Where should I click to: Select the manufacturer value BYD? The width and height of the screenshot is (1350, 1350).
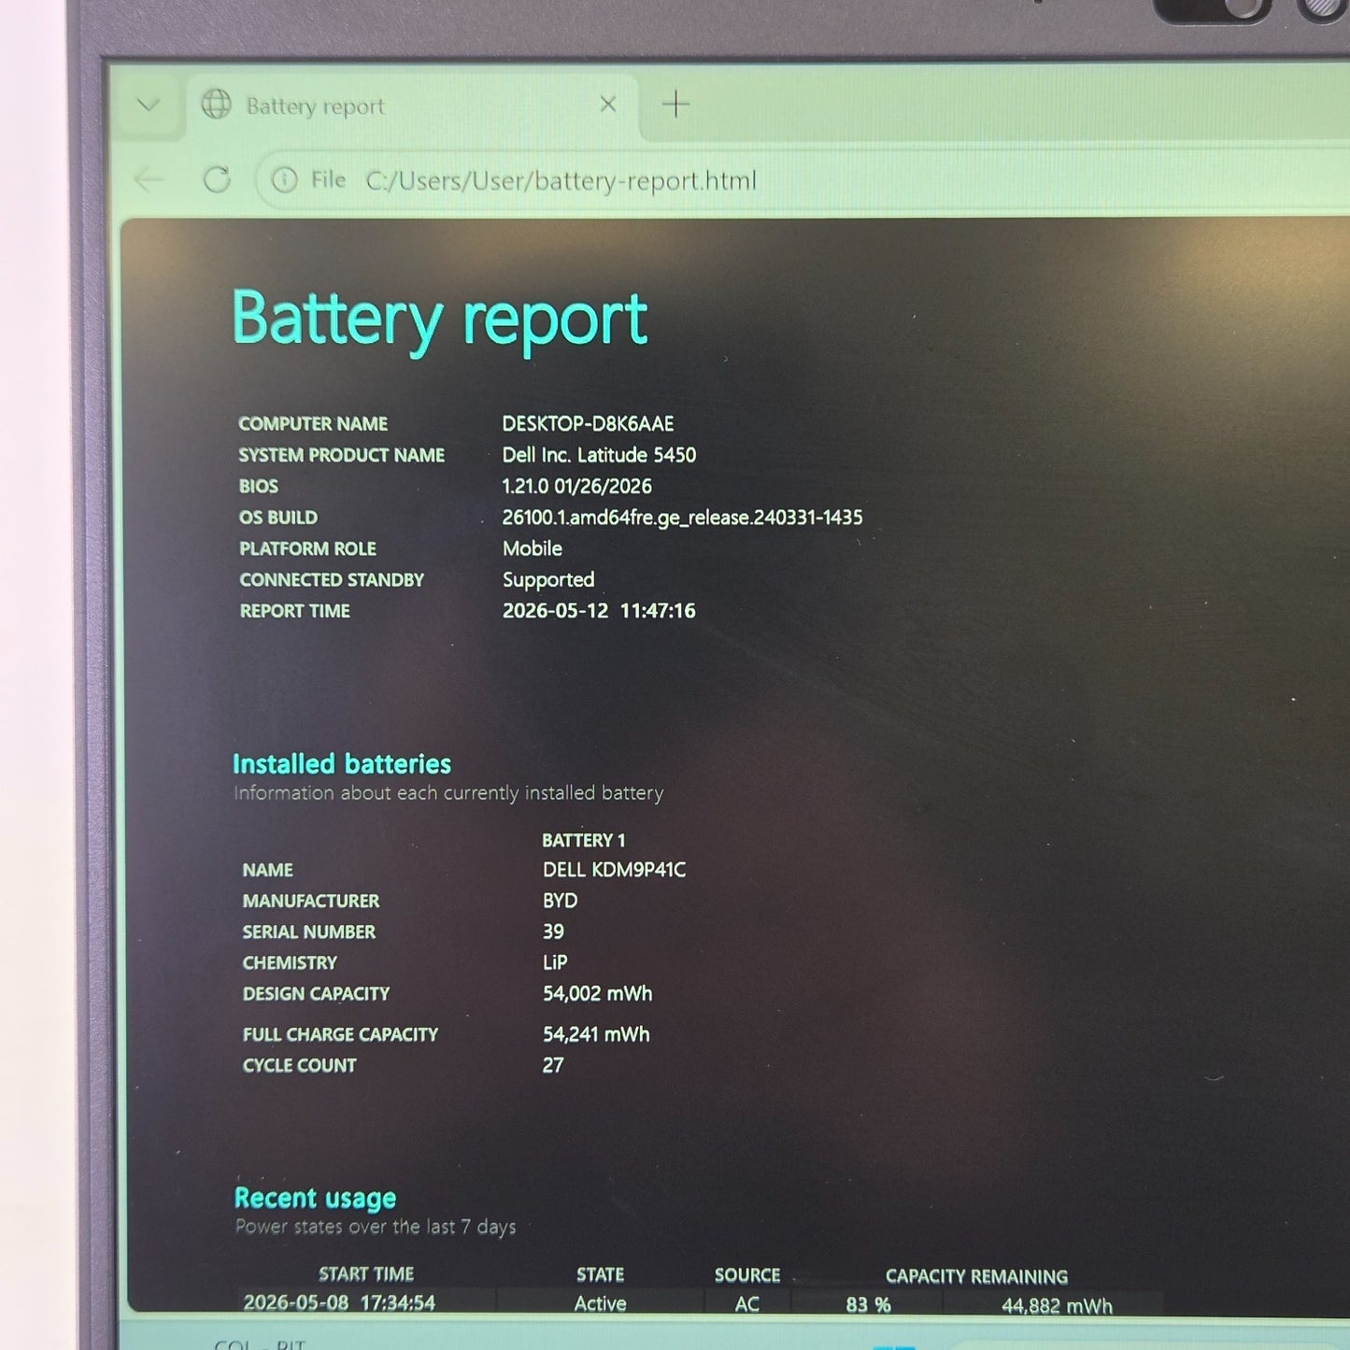point(560,901)
